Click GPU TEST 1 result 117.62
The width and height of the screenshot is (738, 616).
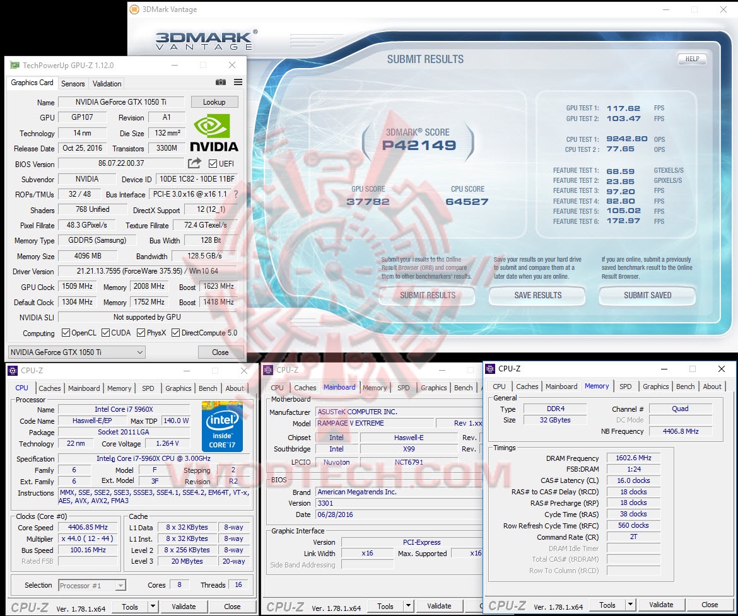tap(623, 108)
